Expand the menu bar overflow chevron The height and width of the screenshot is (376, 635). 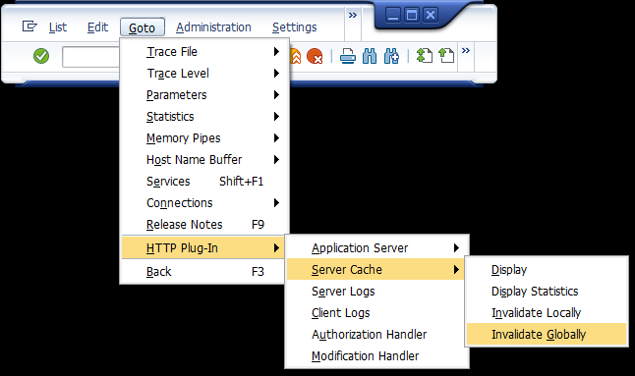tap(353, 16)
